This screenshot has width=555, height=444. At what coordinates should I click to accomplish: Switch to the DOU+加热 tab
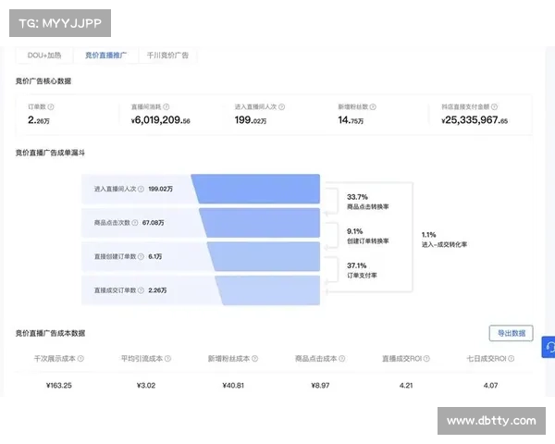click(44, 55)
